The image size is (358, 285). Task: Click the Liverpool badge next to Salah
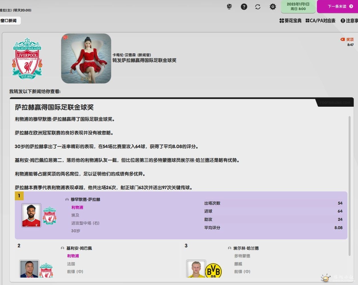tap(50, 215)
